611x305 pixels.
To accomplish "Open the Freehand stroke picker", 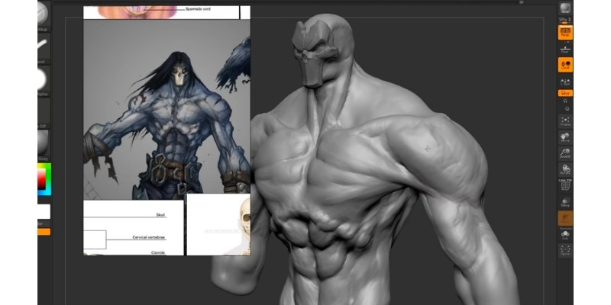I will [44, 48].
